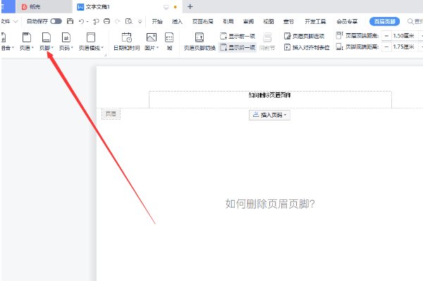The image size is (423, 281).
Task: Click the undo arrow icon
Action: 81,21
